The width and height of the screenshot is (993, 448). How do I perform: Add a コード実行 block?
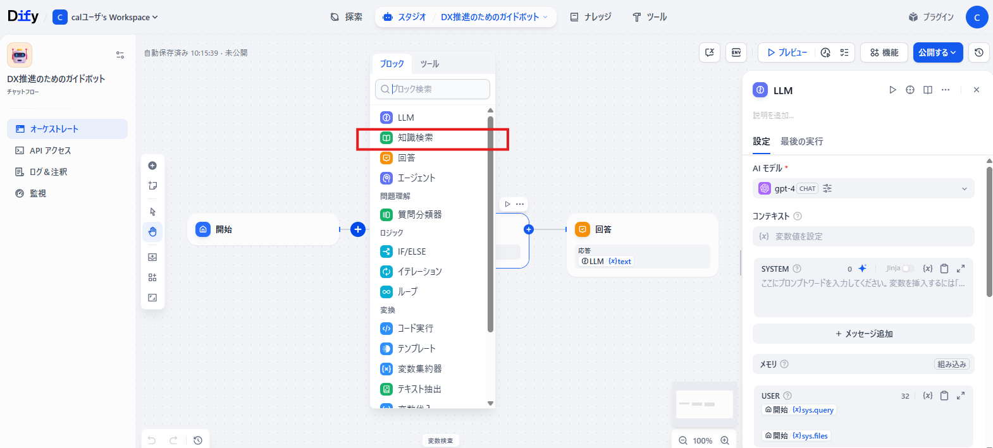click(432, 329)
